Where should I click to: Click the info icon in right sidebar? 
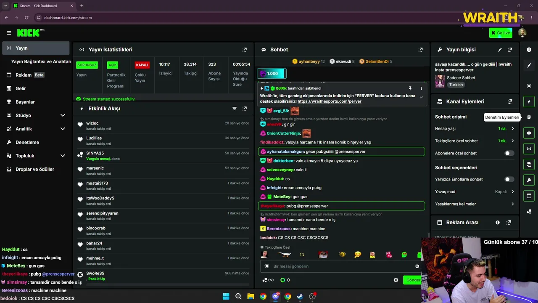[x=529, y=50]
